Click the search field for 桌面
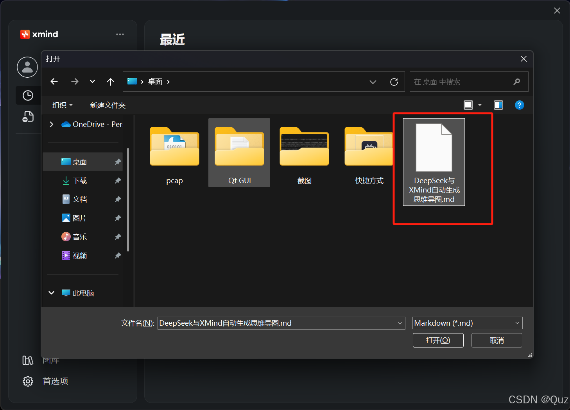 coord(469,82)
